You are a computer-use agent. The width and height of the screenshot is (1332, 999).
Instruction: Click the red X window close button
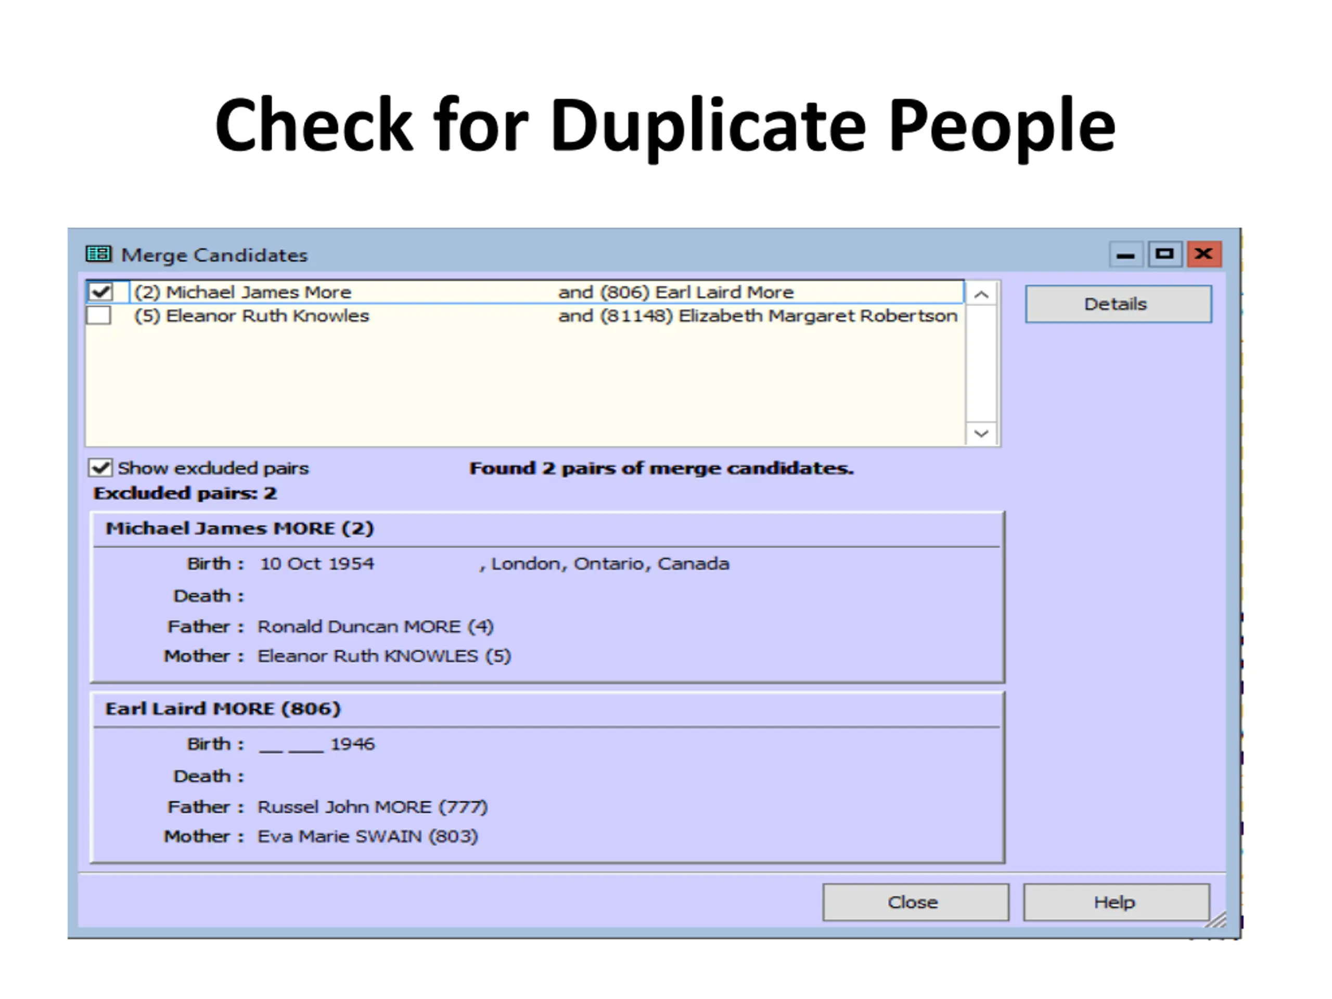[1203, 254]
